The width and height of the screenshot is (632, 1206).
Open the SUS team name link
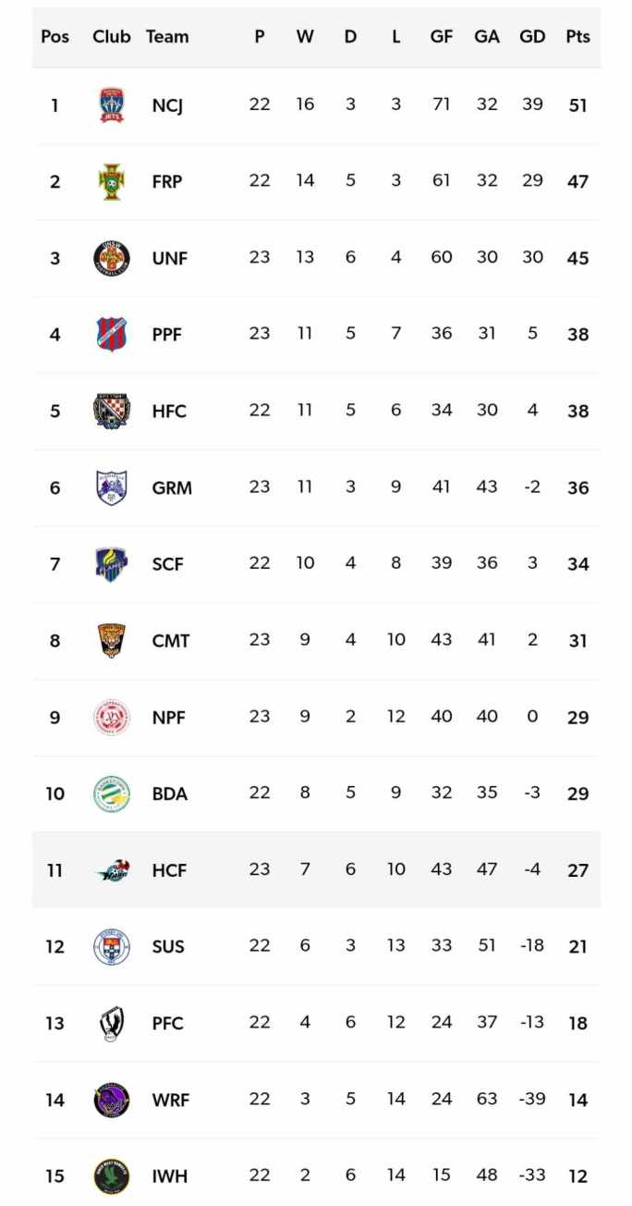[168, 947]
